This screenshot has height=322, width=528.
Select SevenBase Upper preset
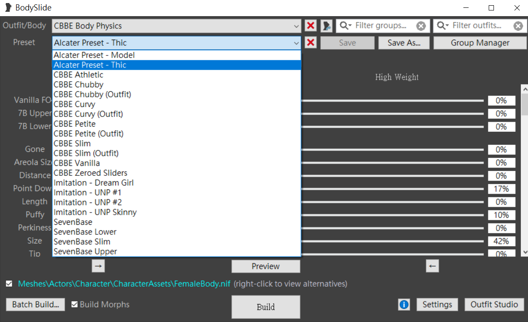(x=177, y=251)
